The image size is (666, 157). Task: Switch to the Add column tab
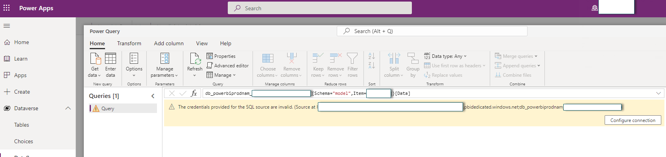click(x=169, y=43)
